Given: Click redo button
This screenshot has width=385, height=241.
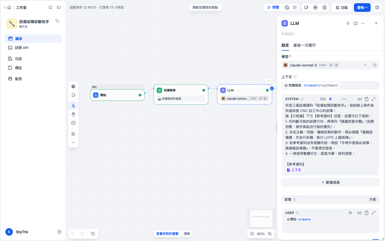Looking at the screenshot, I should 82,234.
